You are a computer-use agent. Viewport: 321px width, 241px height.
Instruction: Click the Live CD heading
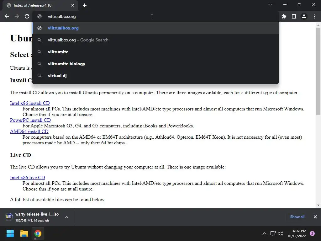click(x=20, y=155)
